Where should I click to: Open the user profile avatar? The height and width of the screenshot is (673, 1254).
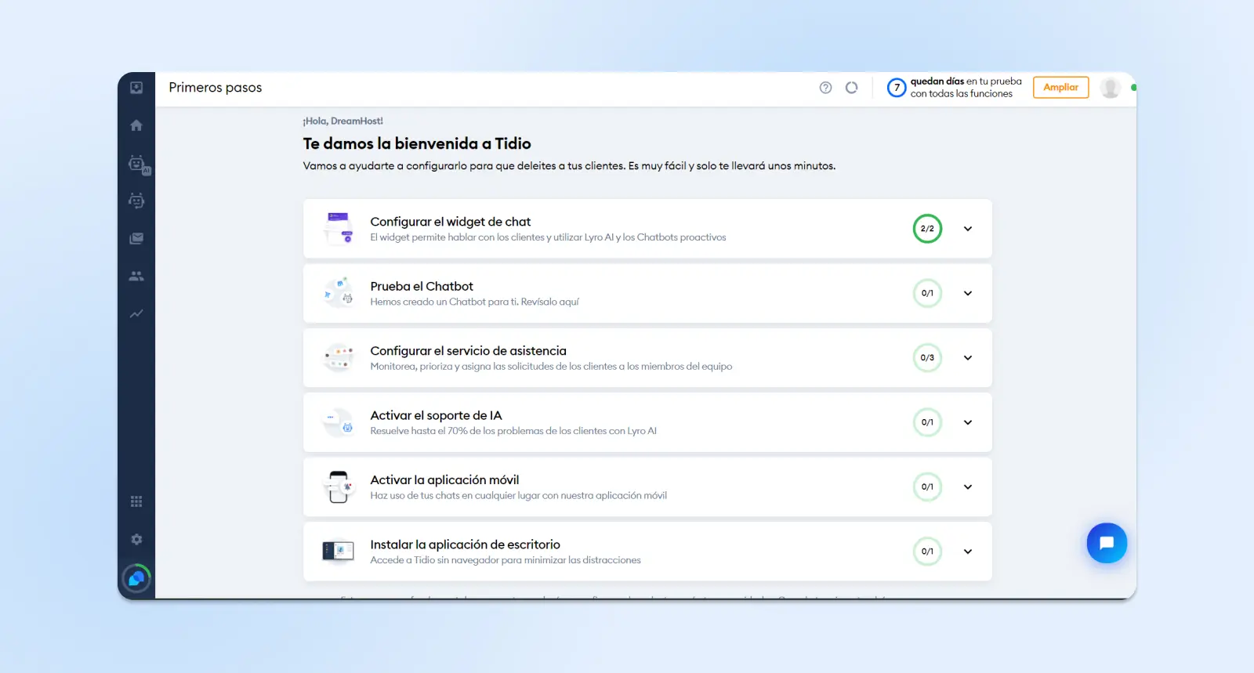(x=1110, y=88)
